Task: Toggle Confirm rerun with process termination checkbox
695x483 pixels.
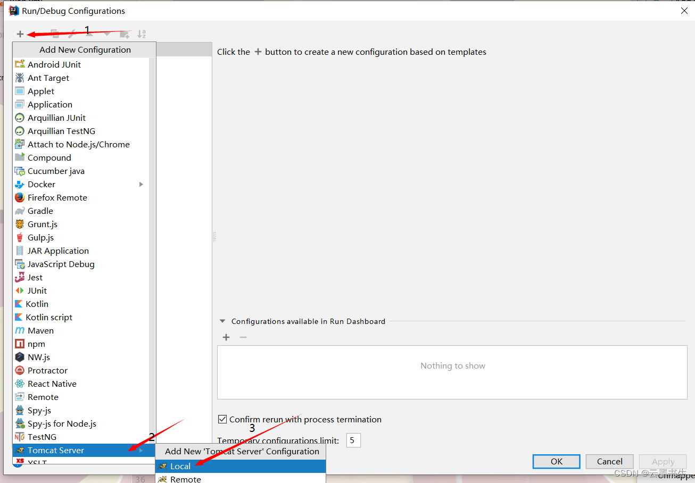Action: tap(222, 419)
